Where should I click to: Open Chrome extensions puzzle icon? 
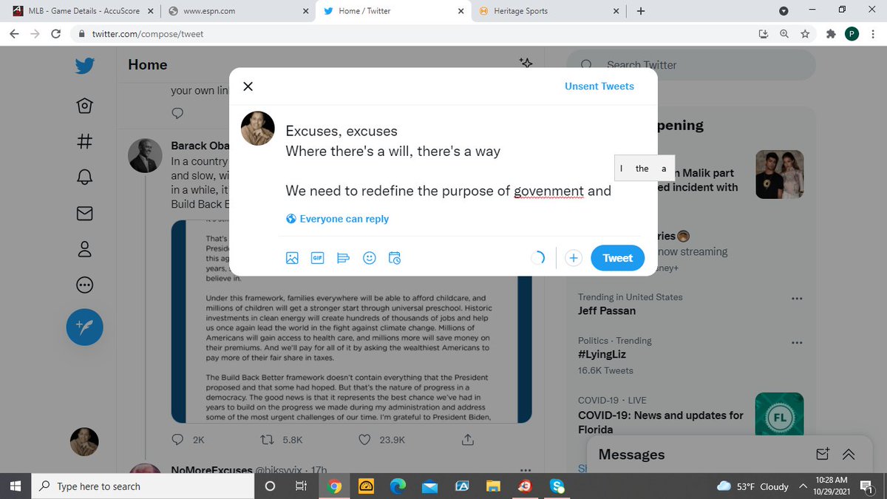[x=831, y=34]
